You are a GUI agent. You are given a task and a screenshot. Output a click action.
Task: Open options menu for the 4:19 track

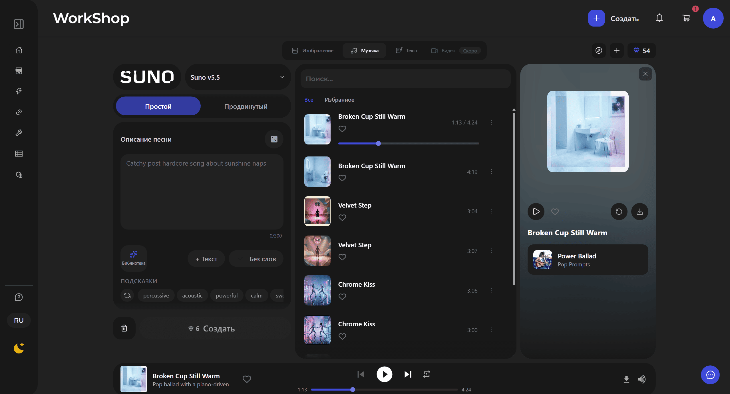pos(492,172)
